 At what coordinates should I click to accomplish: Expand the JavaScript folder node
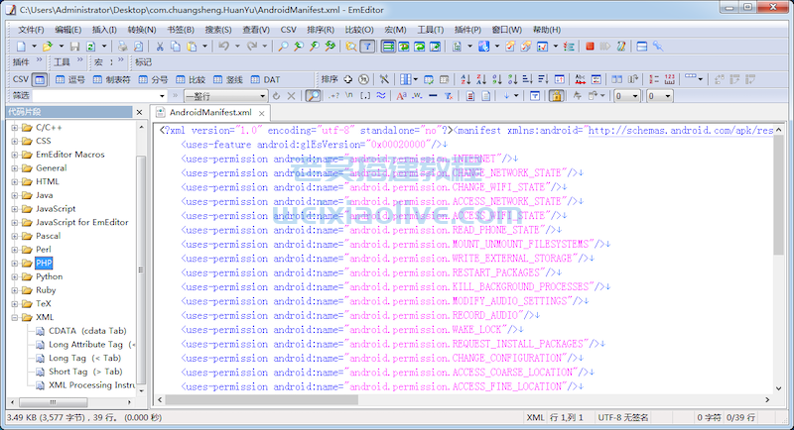coord(14,209)
